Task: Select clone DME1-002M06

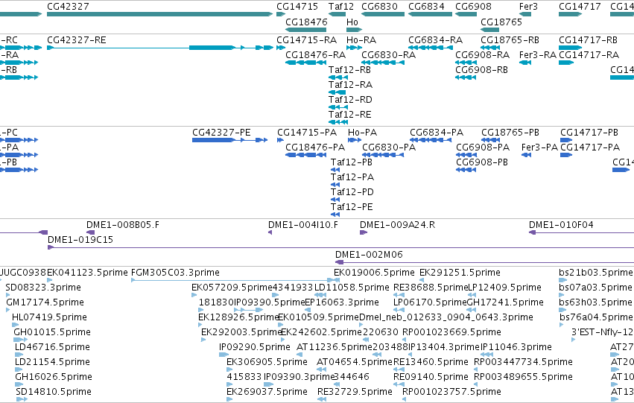Action: pos(369,255)
